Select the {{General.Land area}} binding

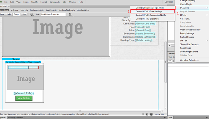tap(145, 24)
